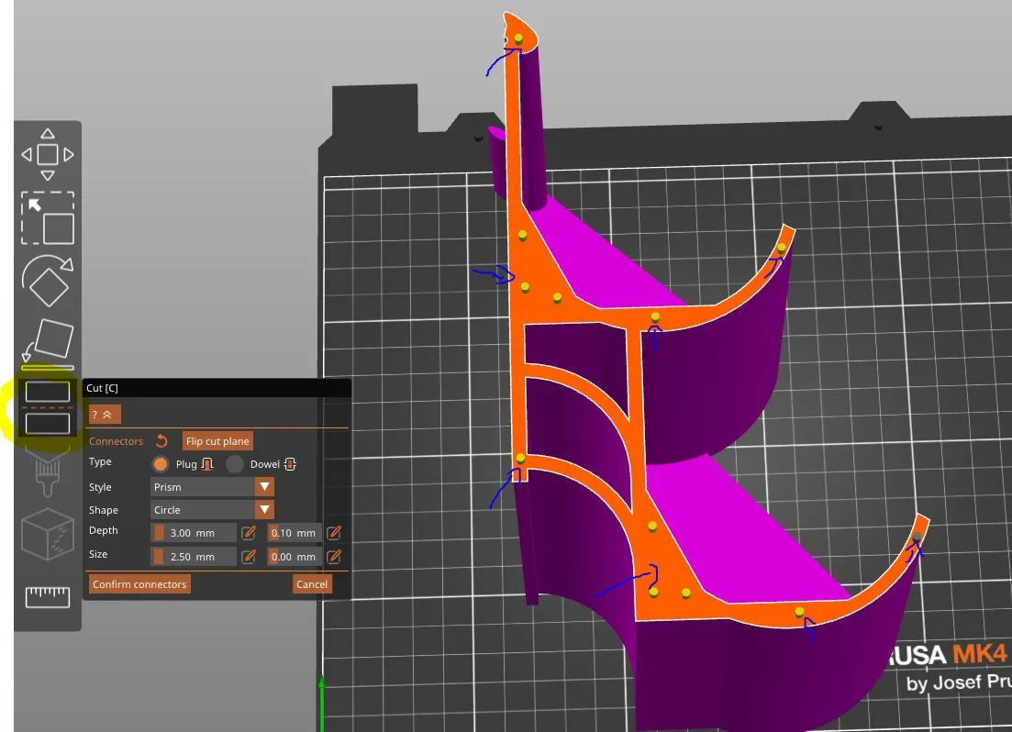Toggle the Cut tool icon
Image resolution: width=1012 pixels, height=732 pixels.
(x=48, y=407)
